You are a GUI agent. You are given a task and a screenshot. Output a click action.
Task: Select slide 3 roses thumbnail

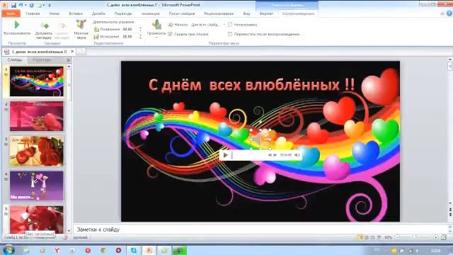[37, 151]
